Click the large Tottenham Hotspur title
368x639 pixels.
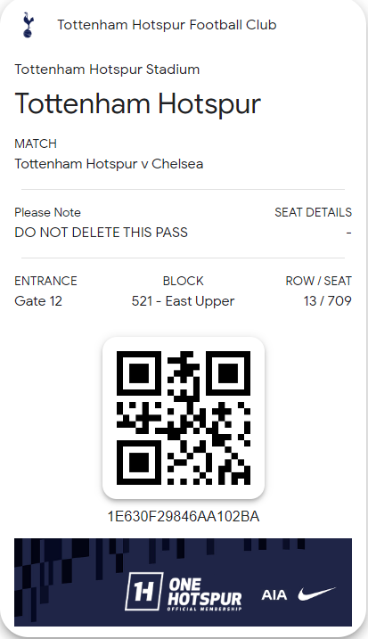(138, 104)
